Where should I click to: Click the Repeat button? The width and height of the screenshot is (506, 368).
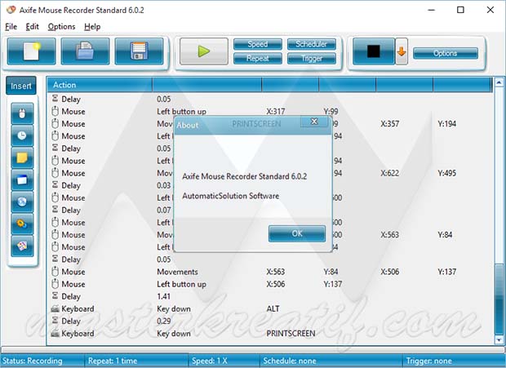point(258,59)
